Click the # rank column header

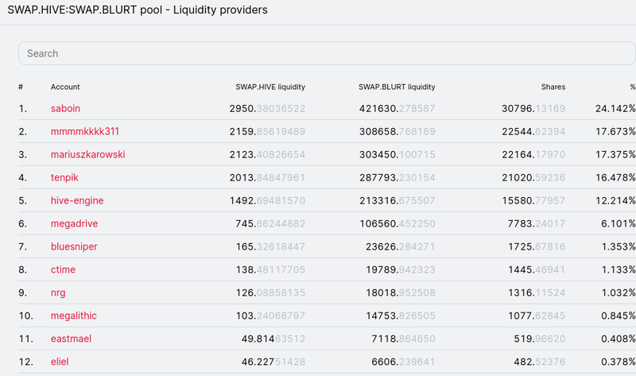click(x=21, y=87)
